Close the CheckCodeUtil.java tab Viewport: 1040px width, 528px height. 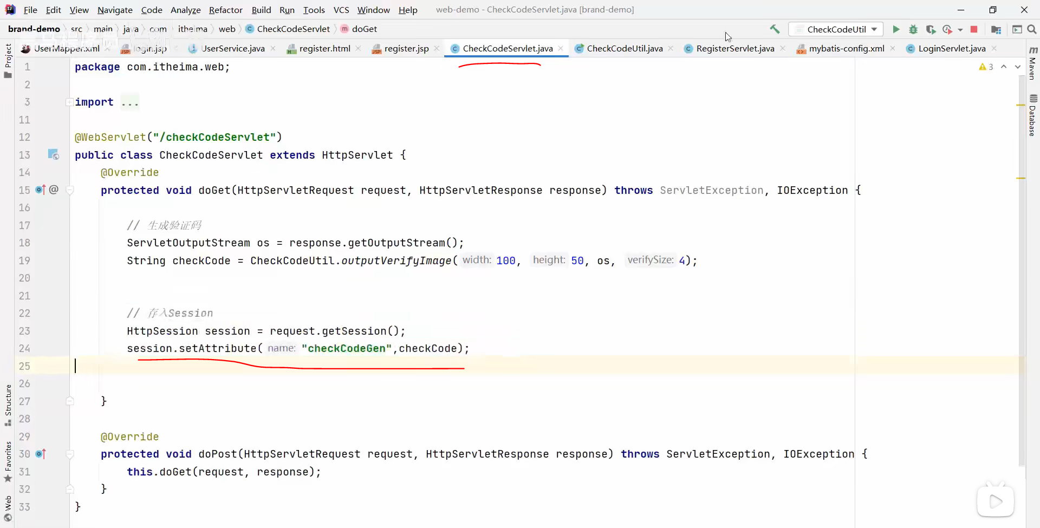pos(671,48)
